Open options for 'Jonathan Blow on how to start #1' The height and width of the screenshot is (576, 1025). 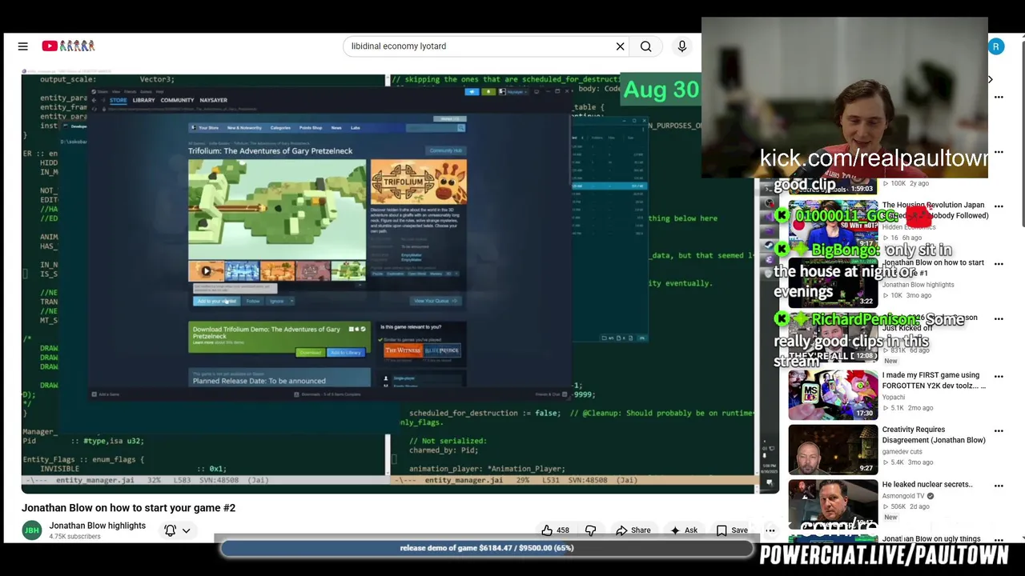(999, 264)
